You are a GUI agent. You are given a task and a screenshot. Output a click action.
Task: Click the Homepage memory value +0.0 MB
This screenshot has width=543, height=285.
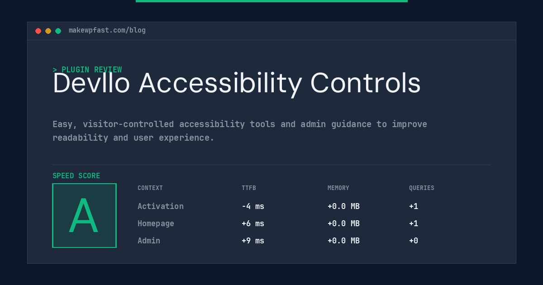coord(343,223)
